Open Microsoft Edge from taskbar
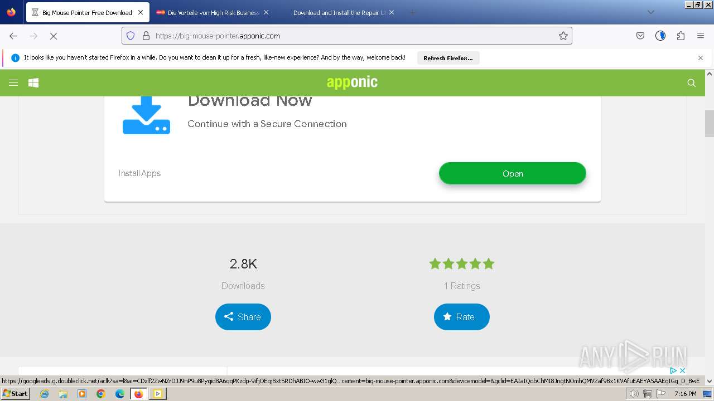The image size is (714, 401). pyautogui.click(x=120, y=394)
